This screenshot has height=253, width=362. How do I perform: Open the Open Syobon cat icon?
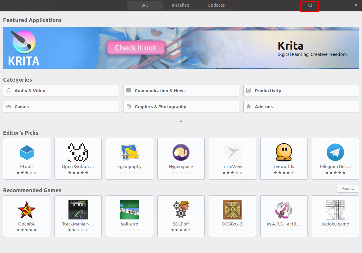click(78, 152)
